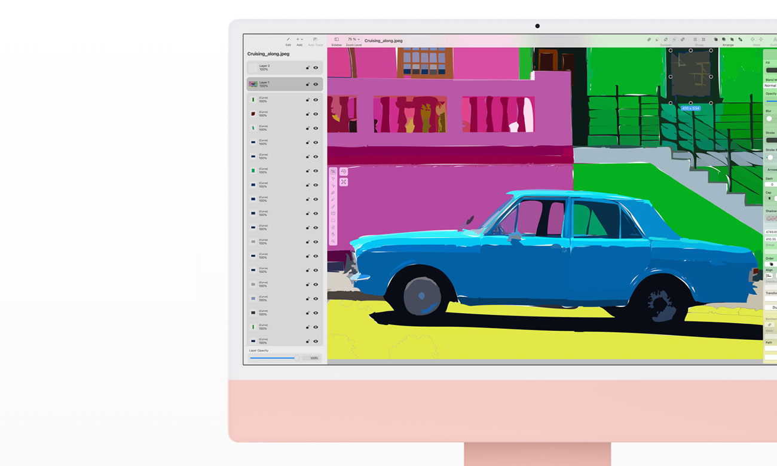This screenshot has width=777, height=466.
Task: Hide Layer 2 with its eye icon
Action: [x=316, y=68]
